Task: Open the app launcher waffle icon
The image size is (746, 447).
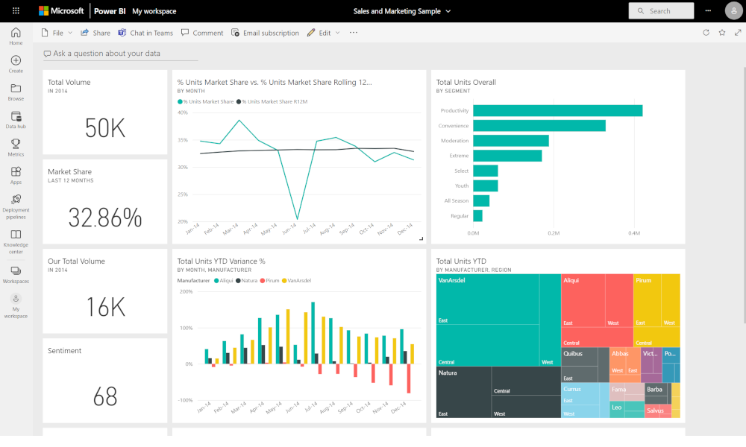Action: pos(16,10)
